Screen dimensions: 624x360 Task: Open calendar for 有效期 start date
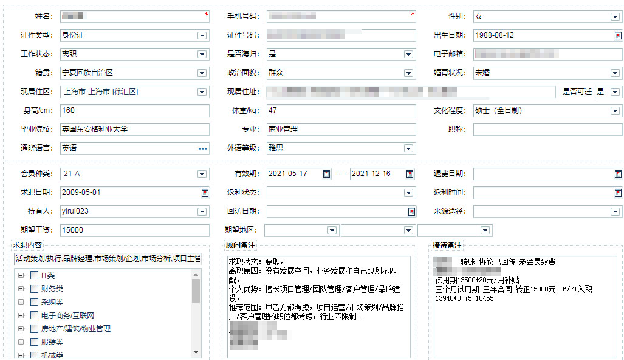tap(326, 174)
